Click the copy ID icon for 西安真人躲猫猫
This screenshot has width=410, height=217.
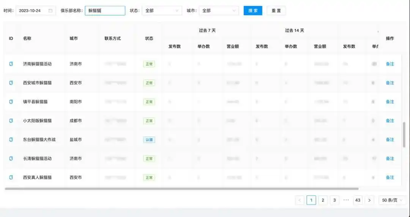11,177
